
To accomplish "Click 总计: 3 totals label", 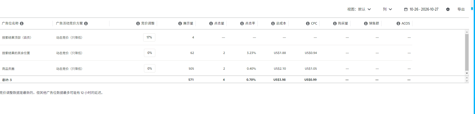I will point(7,80).
